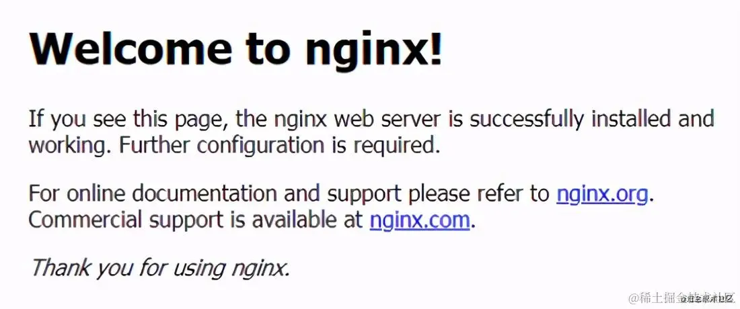Click the words 'please refer to'
740x309 pixels.
(x=479, y=195)
